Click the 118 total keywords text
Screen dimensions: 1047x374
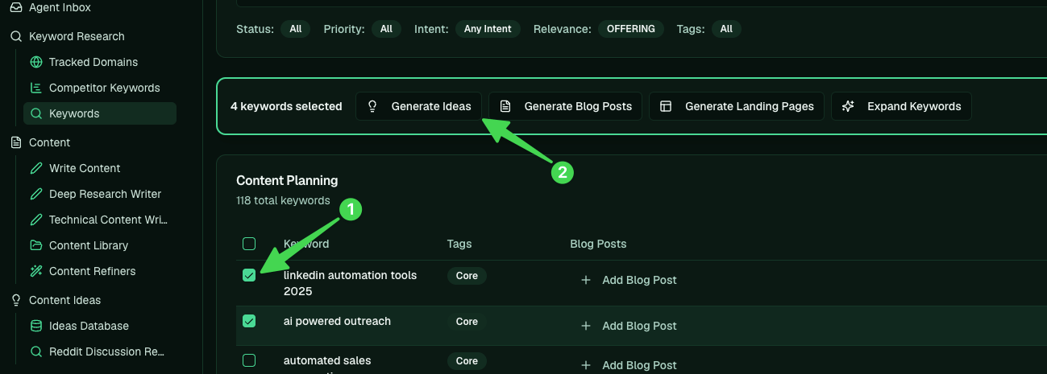click(x=283, y=200)
